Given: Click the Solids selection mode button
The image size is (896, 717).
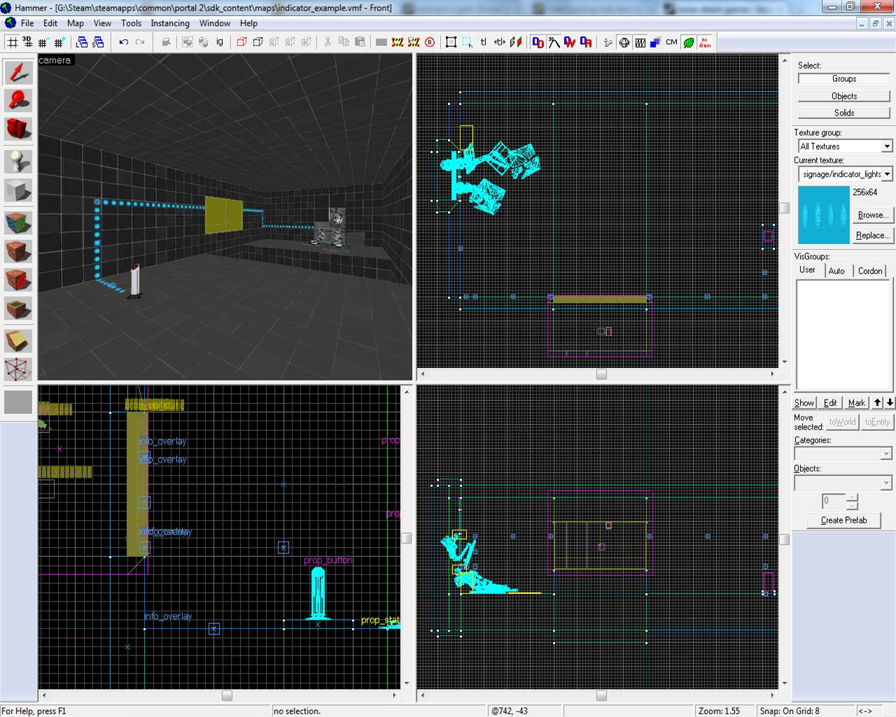Looking at the screenshot, I should tap(843, 112).
